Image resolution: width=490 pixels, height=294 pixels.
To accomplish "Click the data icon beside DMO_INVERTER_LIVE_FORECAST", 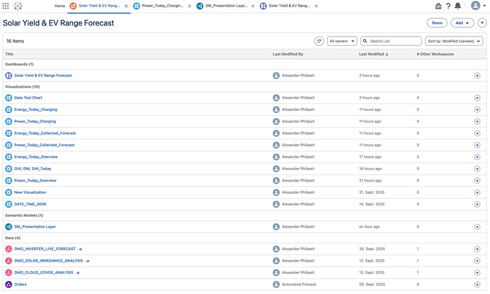I will (9, 249).
